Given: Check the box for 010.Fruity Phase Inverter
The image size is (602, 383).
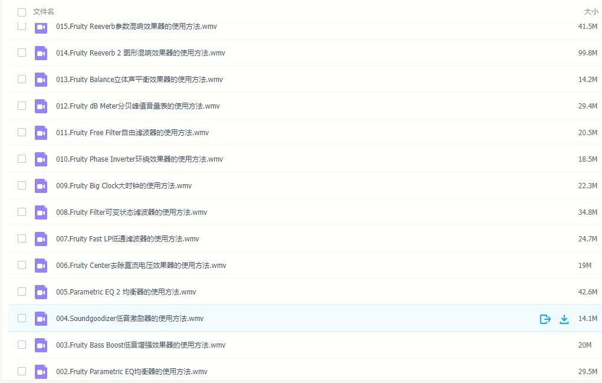Looking at the screenshot, I should click(x=22, y=159).
